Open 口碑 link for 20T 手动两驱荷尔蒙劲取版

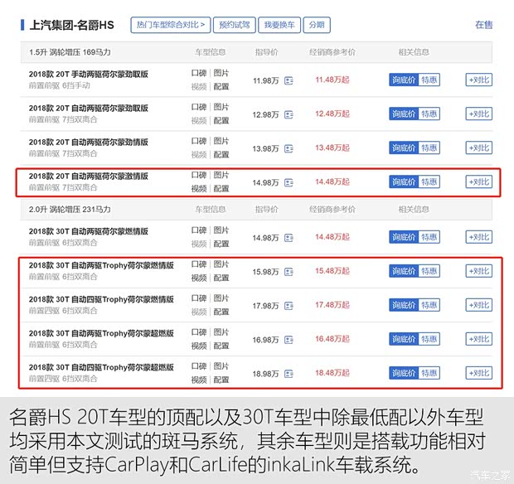click(199, 73)
